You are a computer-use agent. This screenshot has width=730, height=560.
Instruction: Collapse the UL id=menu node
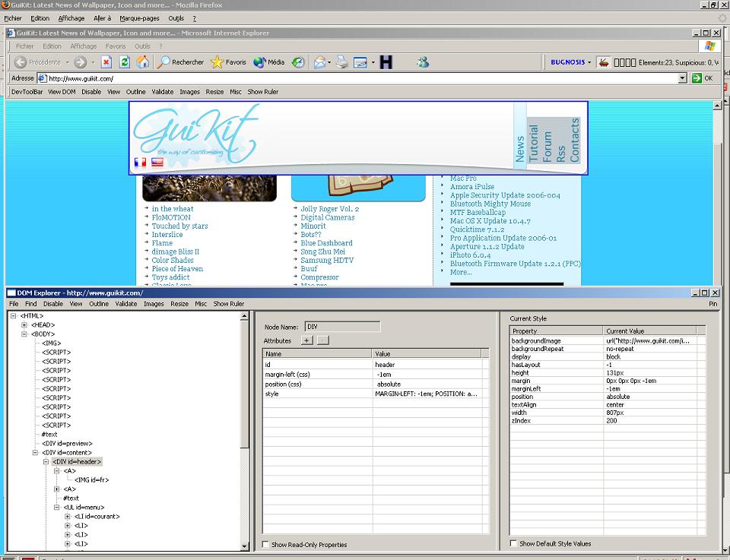coord(57,508)
